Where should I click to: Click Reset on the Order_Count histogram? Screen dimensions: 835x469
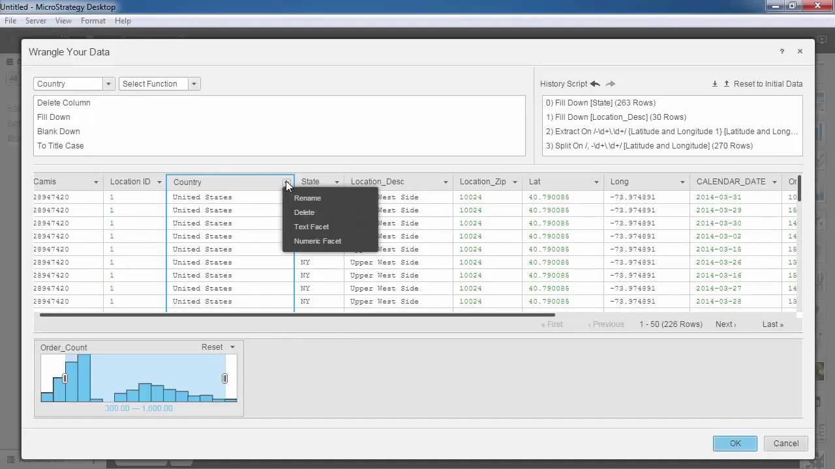[x=212, y=347]
